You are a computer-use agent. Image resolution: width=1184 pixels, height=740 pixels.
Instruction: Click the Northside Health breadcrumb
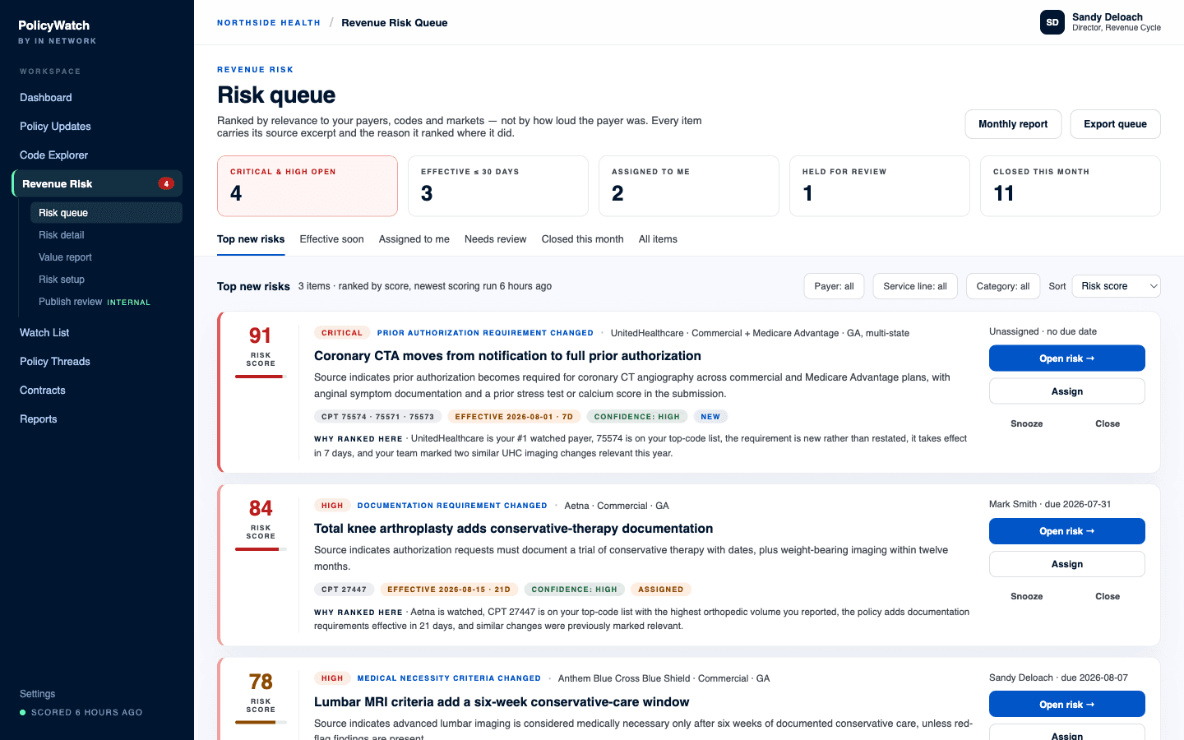(x=269, y=23)
